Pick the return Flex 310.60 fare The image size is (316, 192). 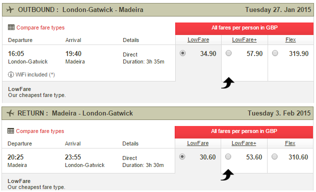pos(275,156)
